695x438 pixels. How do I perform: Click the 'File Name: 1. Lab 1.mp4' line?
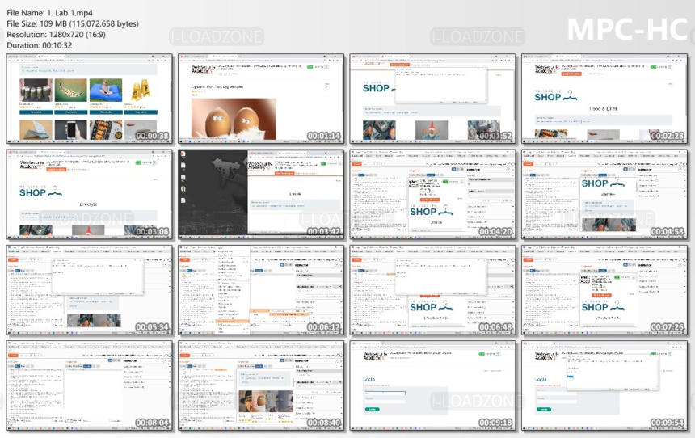click(49, 13)
